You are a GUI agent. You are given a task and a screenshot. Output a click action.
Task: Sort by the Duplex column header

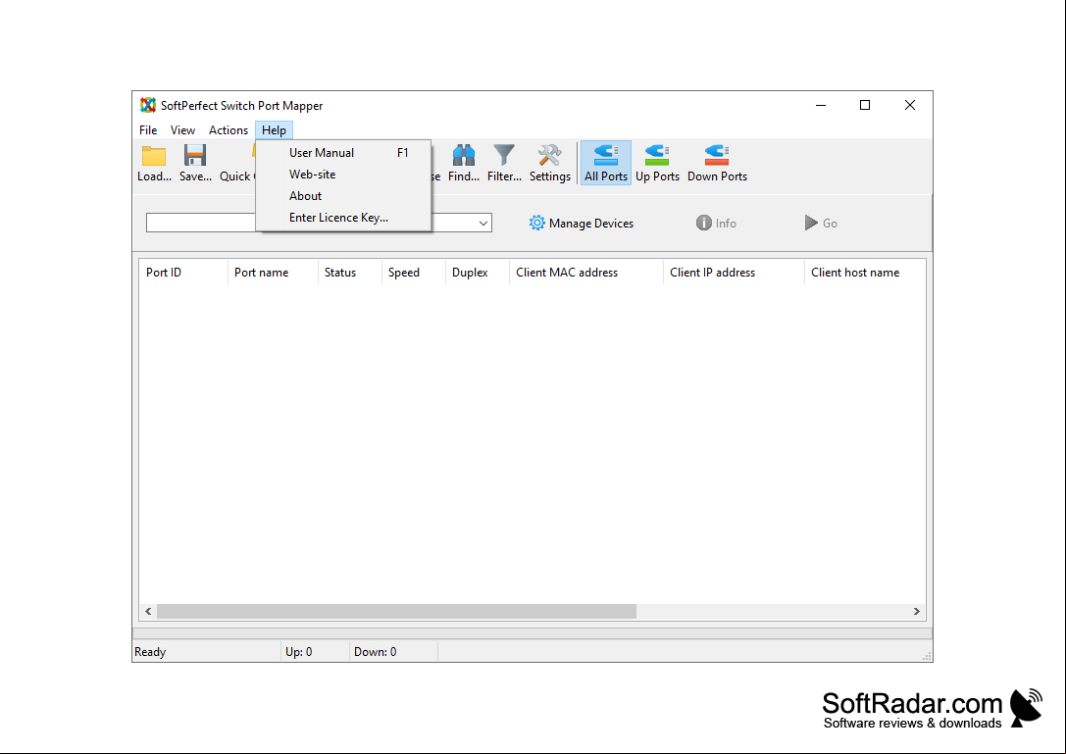[x=478, y=273]
